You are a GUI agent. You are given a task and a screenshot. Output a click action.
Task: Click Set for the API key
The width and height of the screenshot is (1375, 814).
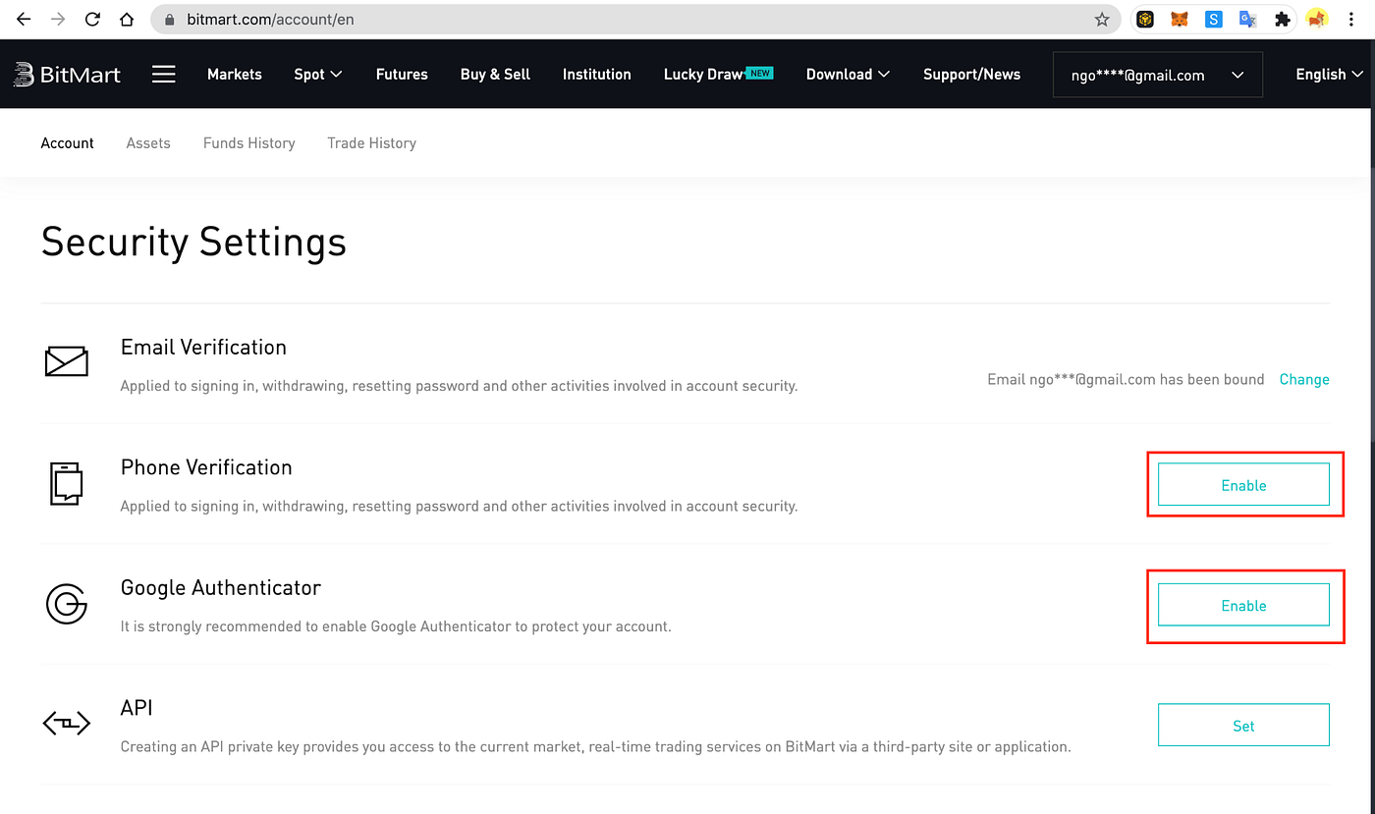pos(1243,726)
